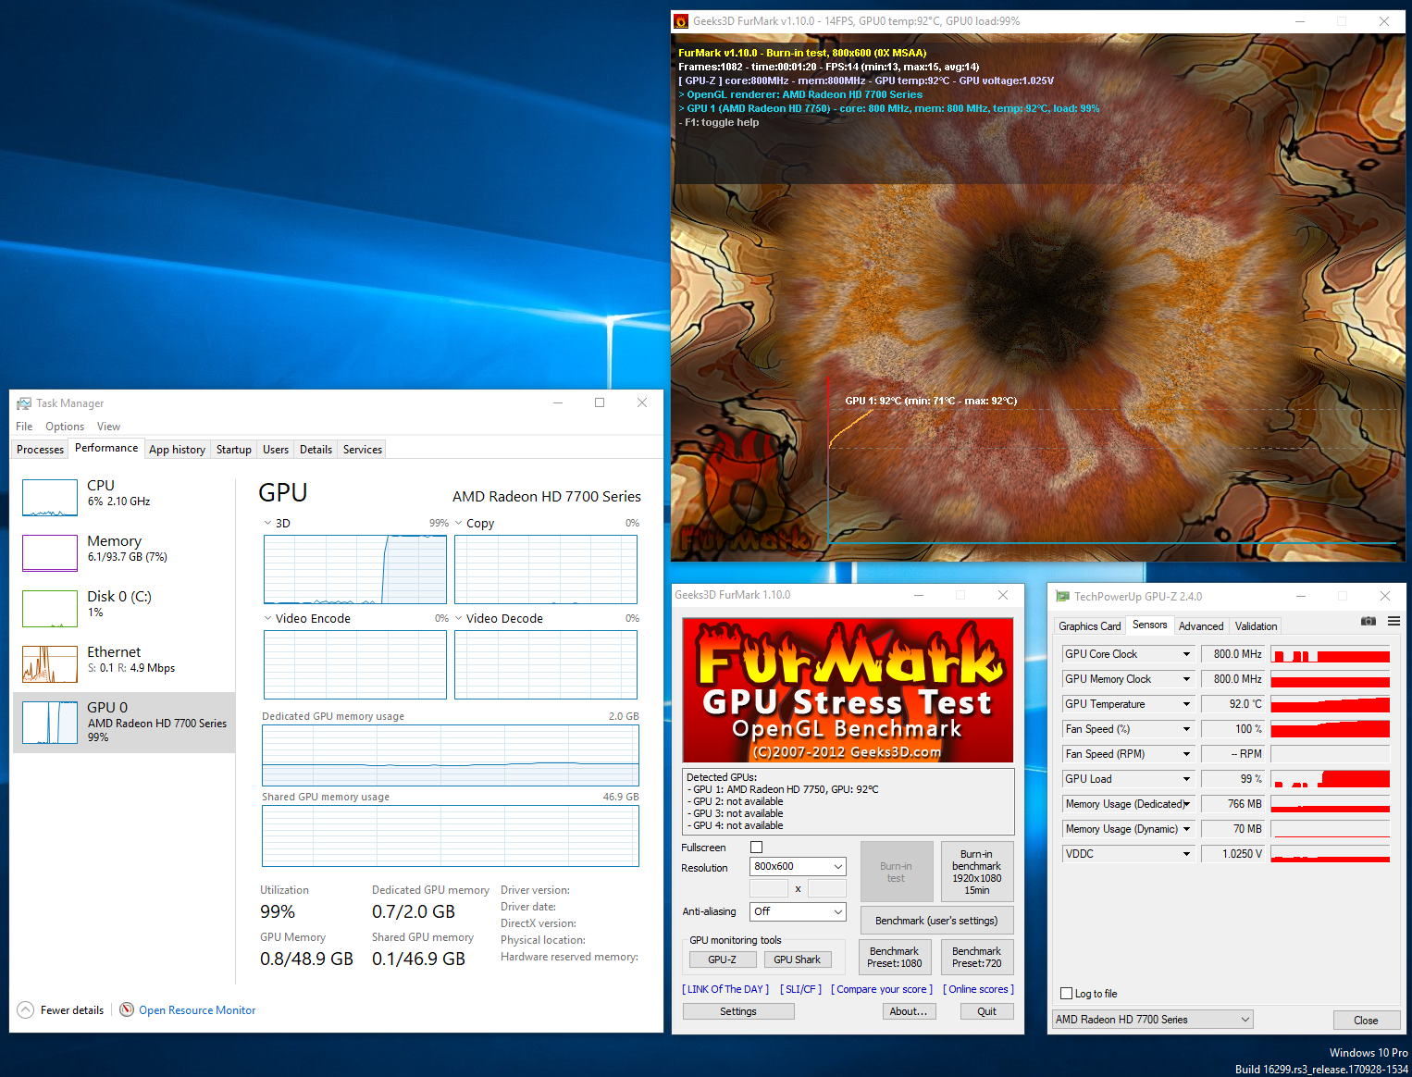Switch to GPU-Z Advanced tab

coord(1201,626)
